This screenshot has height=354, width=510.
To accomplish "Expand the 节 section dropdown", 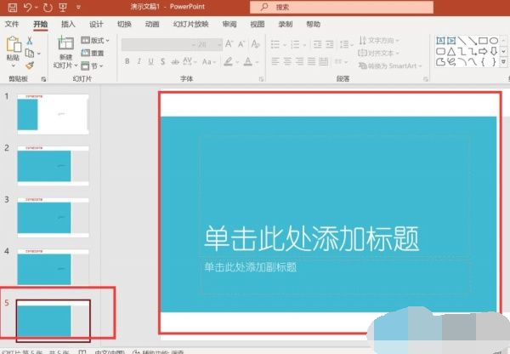I will 94,66.
